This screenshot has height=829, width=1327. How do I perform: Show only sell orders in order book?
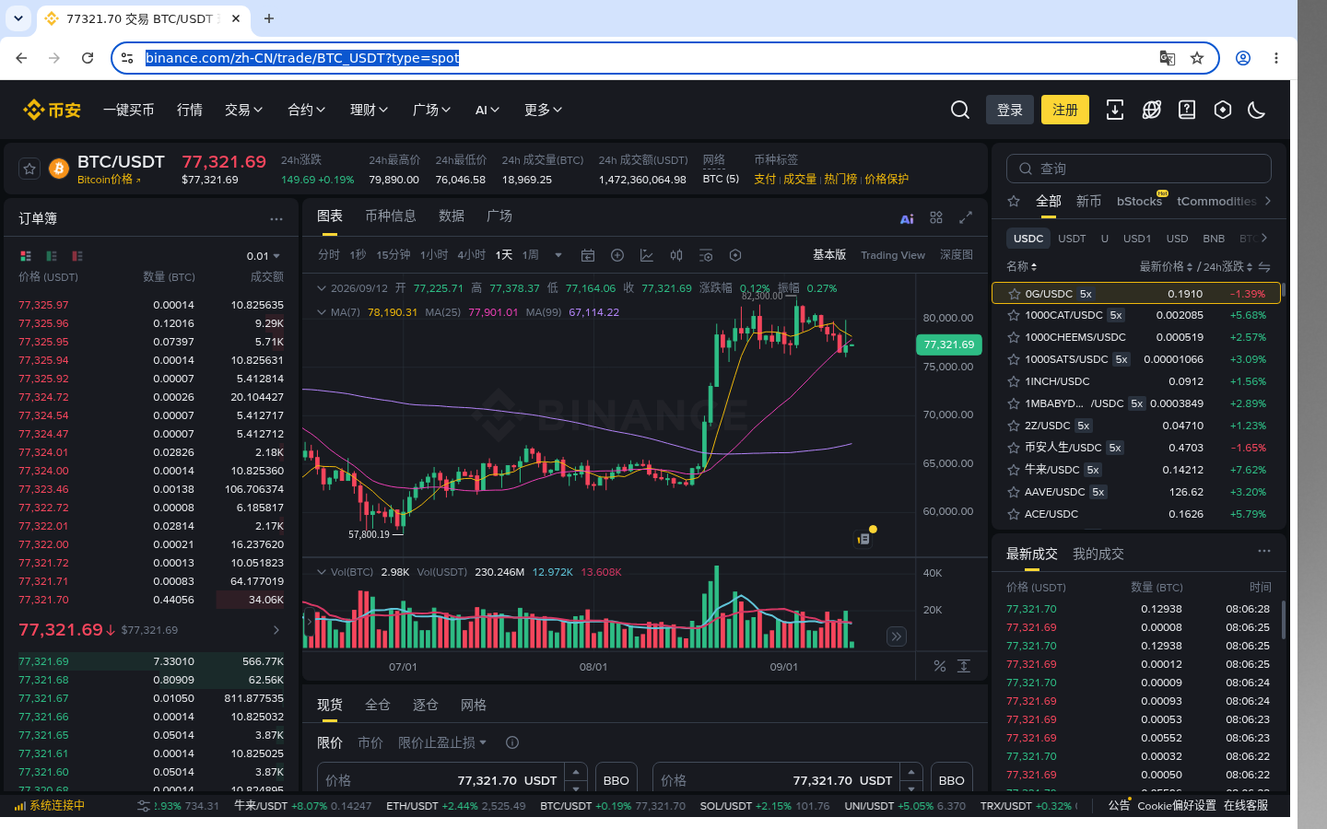point(77,256)
